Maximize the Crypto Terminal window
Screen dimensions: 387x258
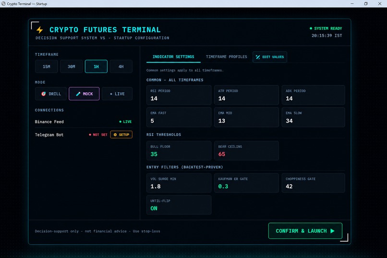[x=366, y=4]
